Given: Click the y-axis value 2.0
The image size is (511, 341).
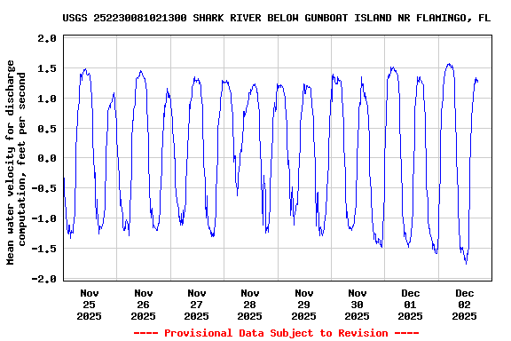Looking at the screenshot, I should point(47,38).
